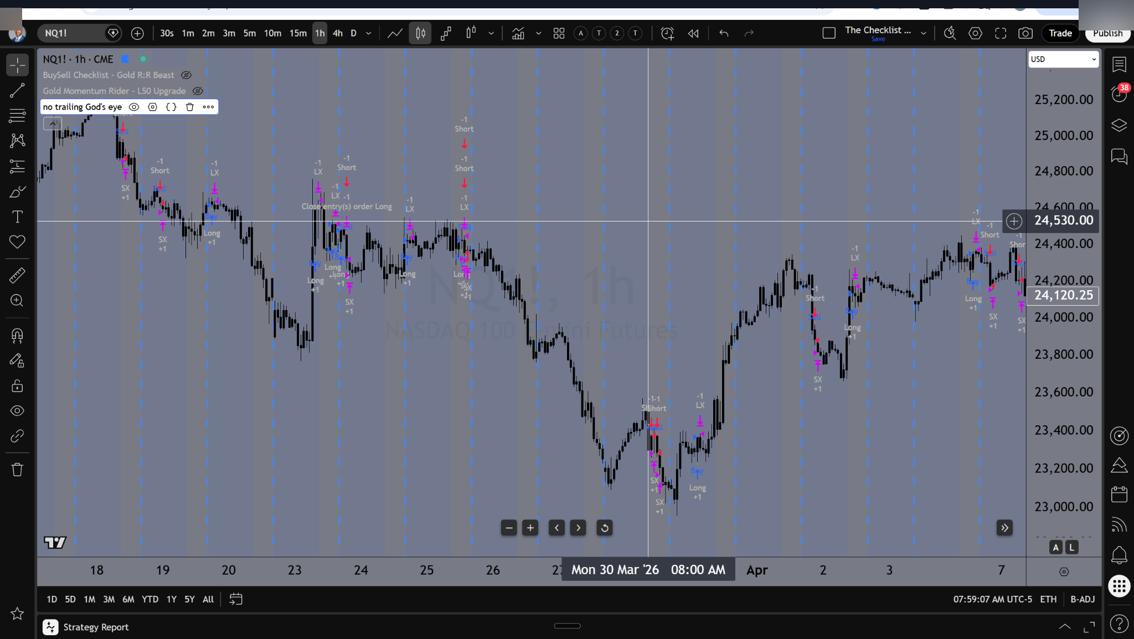Hide the no trailing God's eye strategy
1134x639 pixels.
[x=133, y=106]
